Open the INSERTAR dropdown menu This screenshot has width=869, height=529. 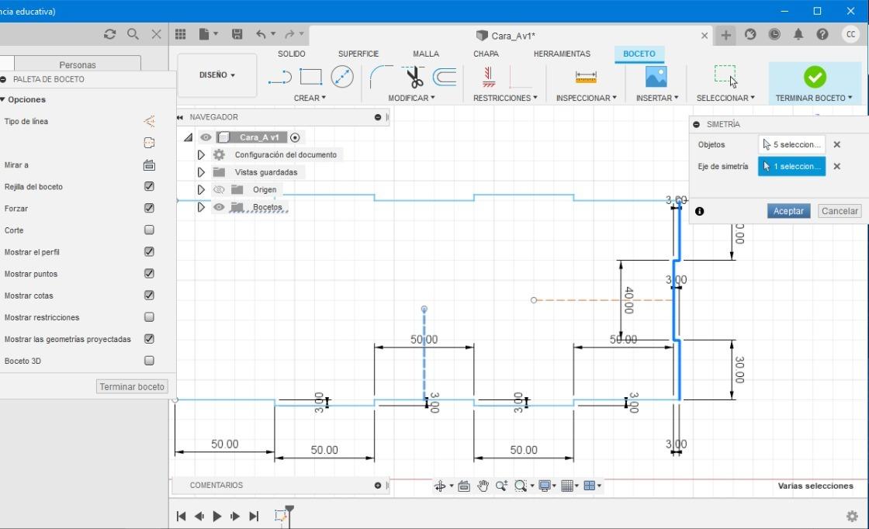[x=657, y=98]
